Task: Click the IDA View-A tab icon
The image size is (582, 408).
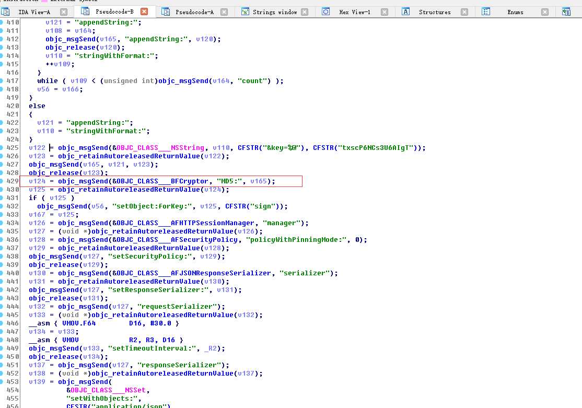Action: [6, 11]
